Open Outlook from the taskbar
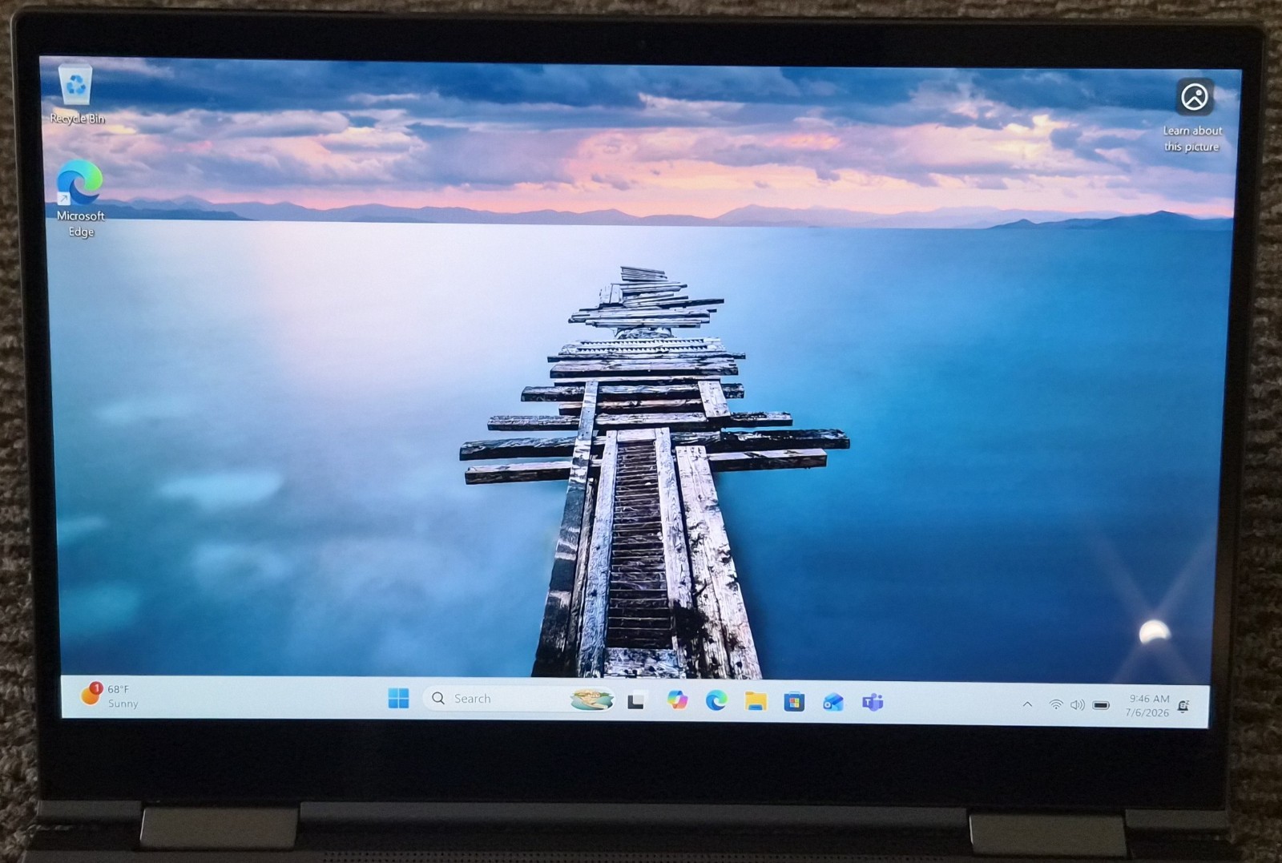Viewport: 1282px width, 863px height. pyautogui.click(x=833, y=703)
